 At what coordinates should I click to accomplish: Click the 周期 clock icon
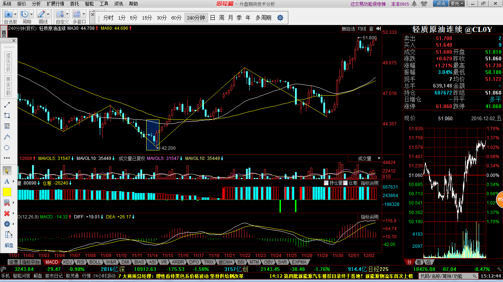[25, 14]
